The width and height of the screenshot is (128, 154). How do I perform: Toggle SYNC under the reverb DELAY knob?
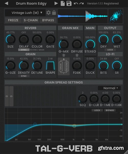click(x=24, y=50)
